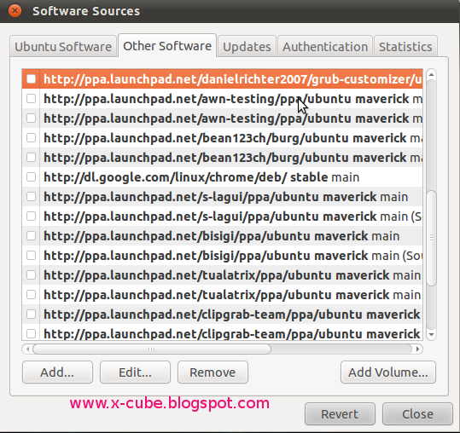
Task: Select the s-lagui row text ending in 'main'
Action: click(x=225, y=197)
